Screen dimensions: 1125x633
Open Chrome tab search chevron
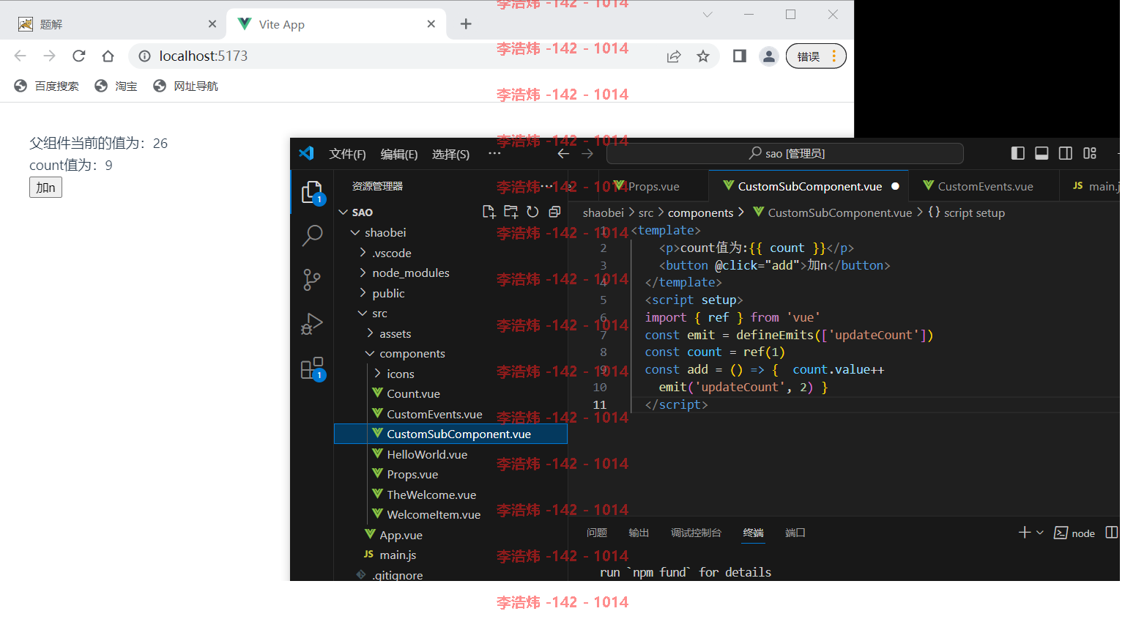pos(708,15)
